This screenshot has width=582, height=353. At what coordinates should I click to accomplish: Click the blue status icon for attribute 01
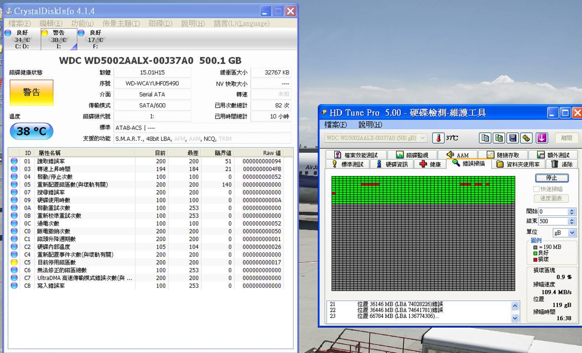tap(14, 161)
